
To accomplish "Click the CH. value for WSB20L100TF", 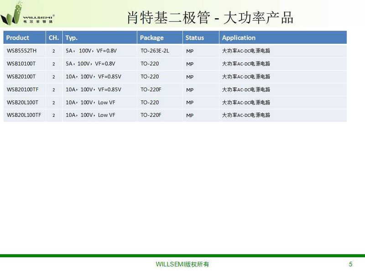I will [54, 116].
